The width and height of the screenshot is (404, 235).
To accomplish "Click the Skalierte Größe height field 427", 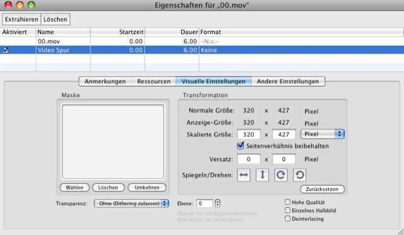I will click(283, 135).
